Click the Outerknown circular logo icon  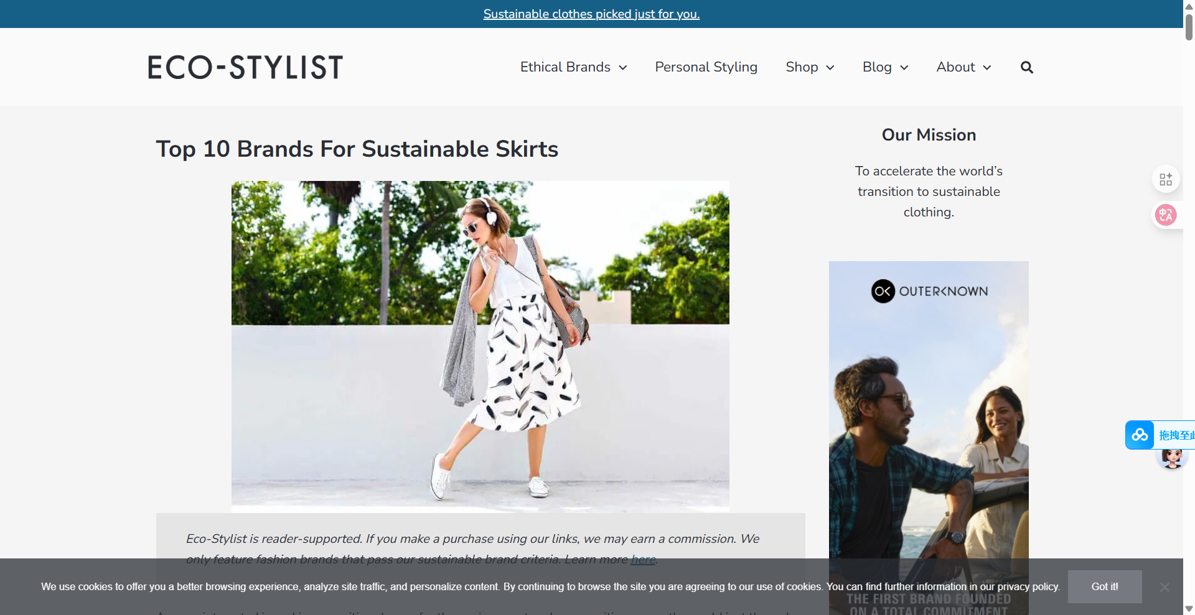pyautogui.click(x=883, y=291)
